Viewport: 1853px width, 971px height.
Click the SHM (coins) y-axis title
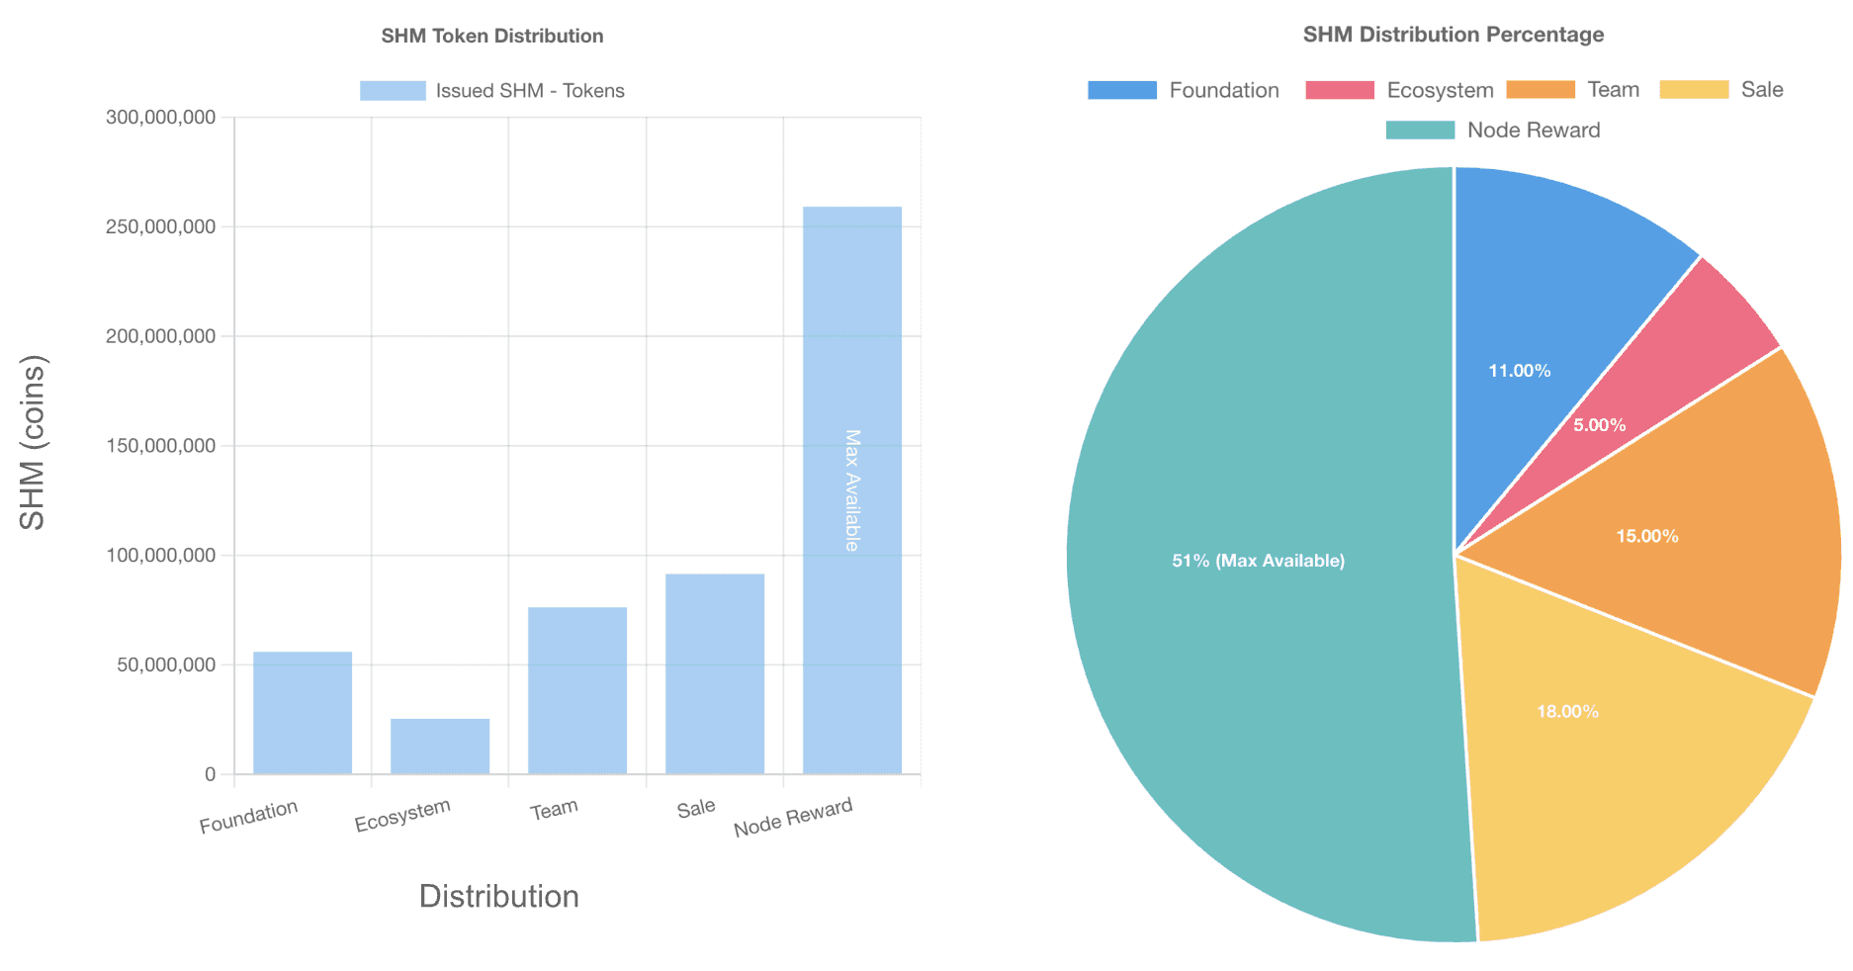click(33, 442)
